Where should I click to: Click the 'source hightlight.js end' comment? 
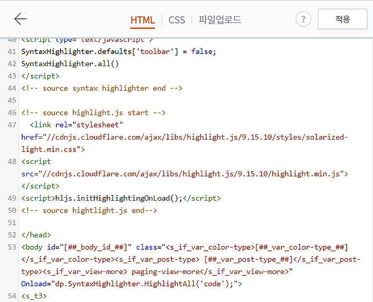click(89, 210)
